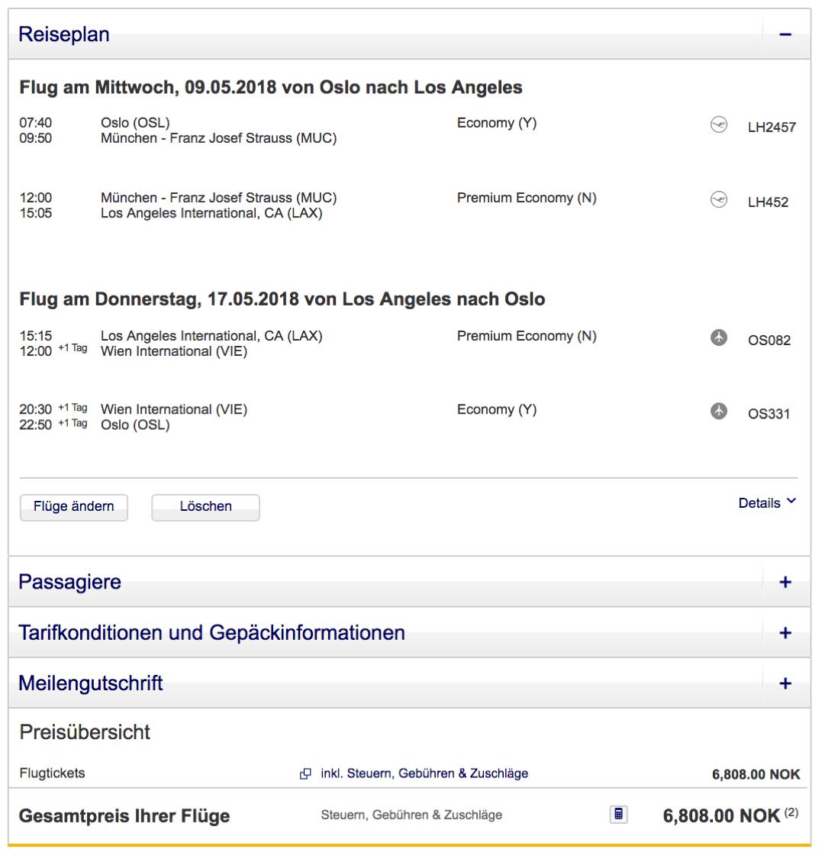Click the Passagiere heading
The width and height of the screenshot is (822, 859).
pyautogui.click(x=69, y=582)
